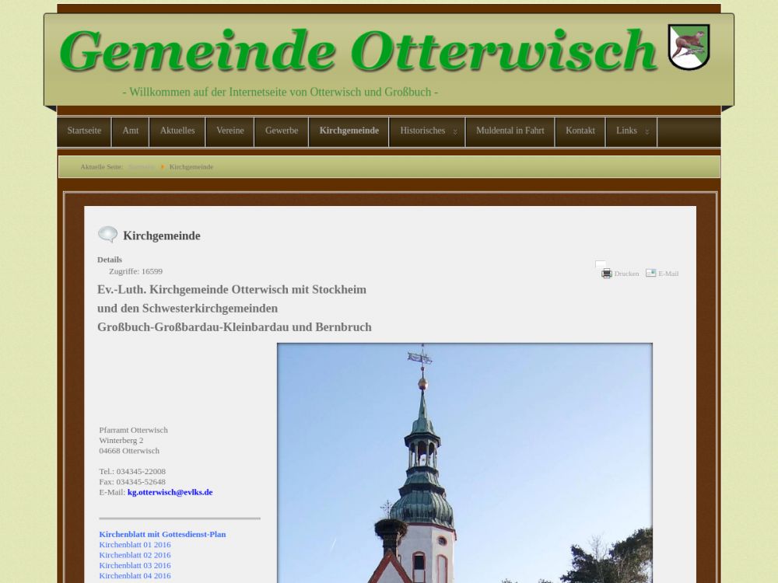Viewport: 778px width, 583px height.
Task: Go to the Kontakt page
Action: click(580, 131)
